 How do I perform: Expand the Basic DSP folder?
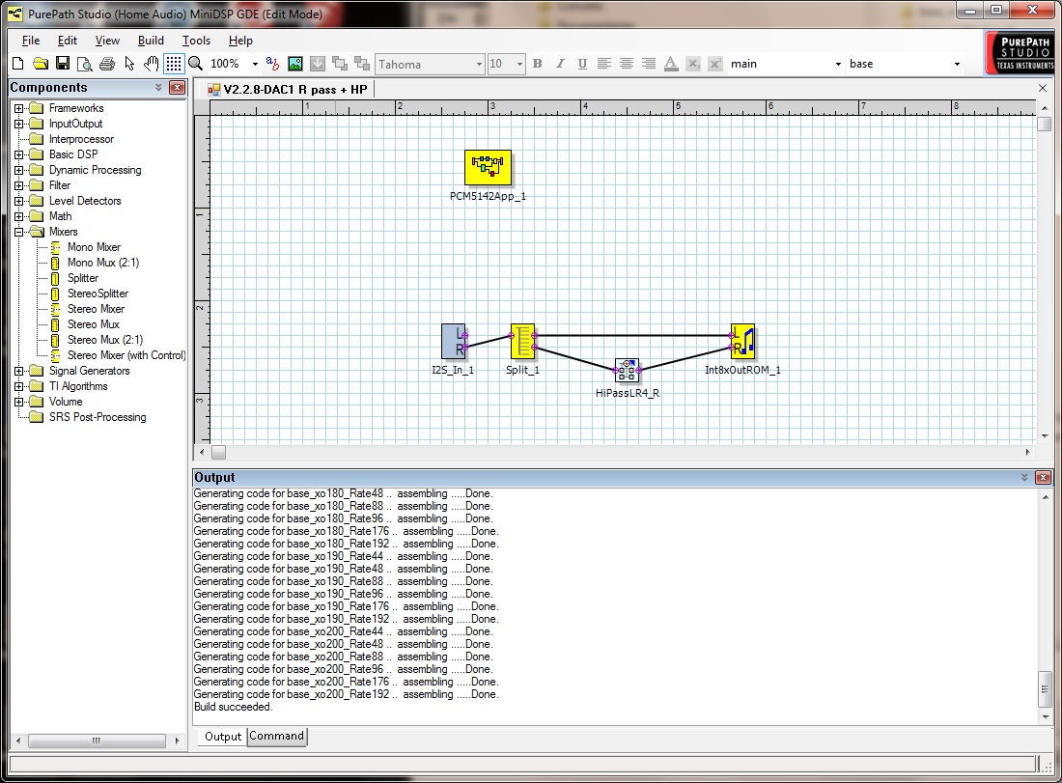coord(19,155)
